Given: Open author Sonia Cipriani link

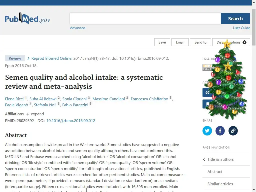Looking at the screenshot, I should pos(74,99).
